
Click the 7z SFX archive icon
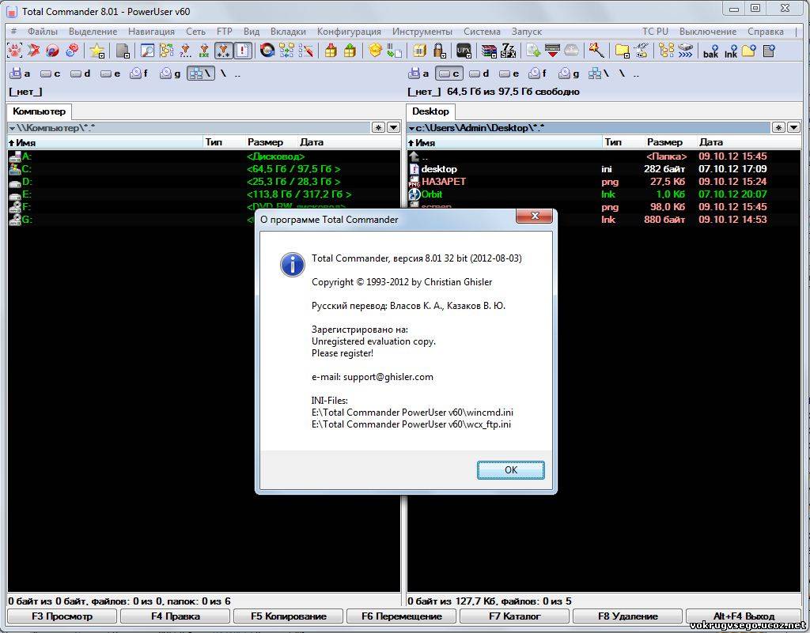point(510,51)
